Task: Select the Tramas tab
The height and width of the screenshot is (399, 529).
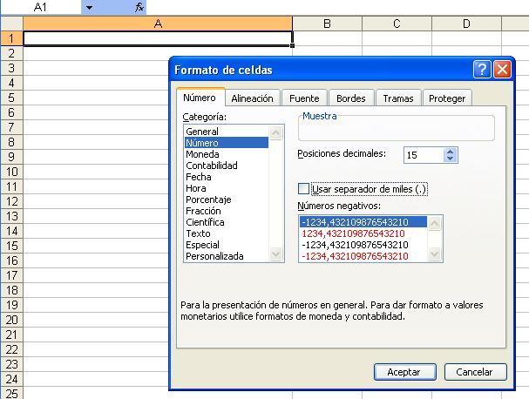Action: pyautogui.click(x=398, y=98)
